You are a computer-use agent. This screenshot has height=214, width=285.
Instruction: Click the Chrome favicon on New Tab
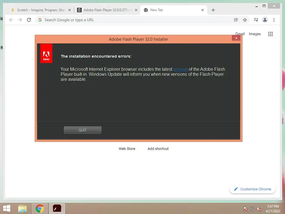(146, 10)
